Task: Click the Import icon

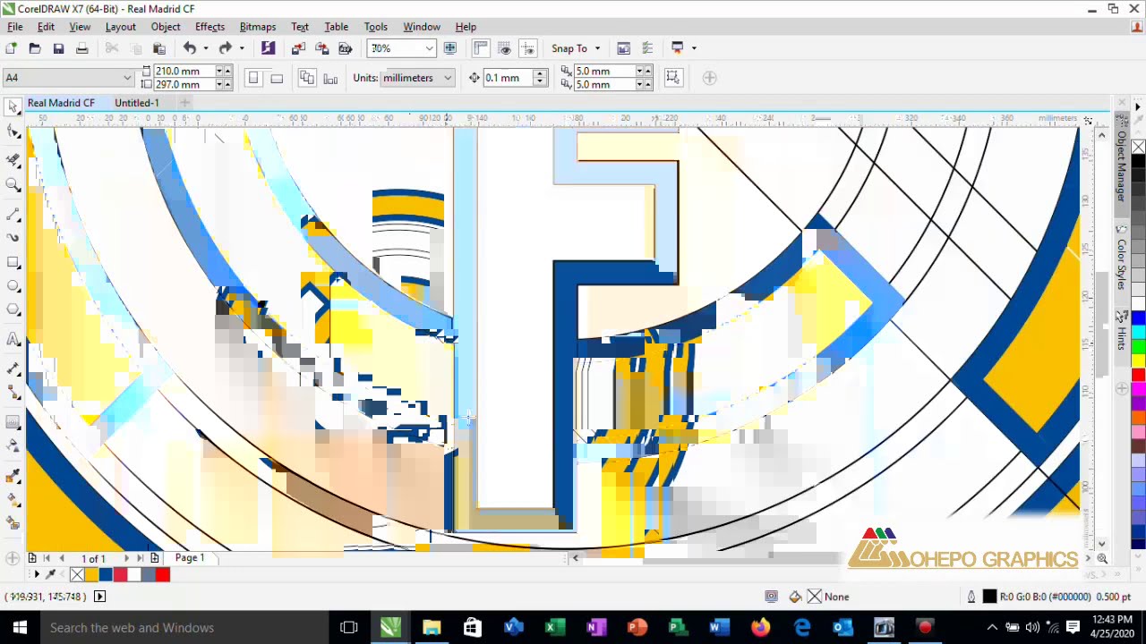Action: click(x=298, y=48)
